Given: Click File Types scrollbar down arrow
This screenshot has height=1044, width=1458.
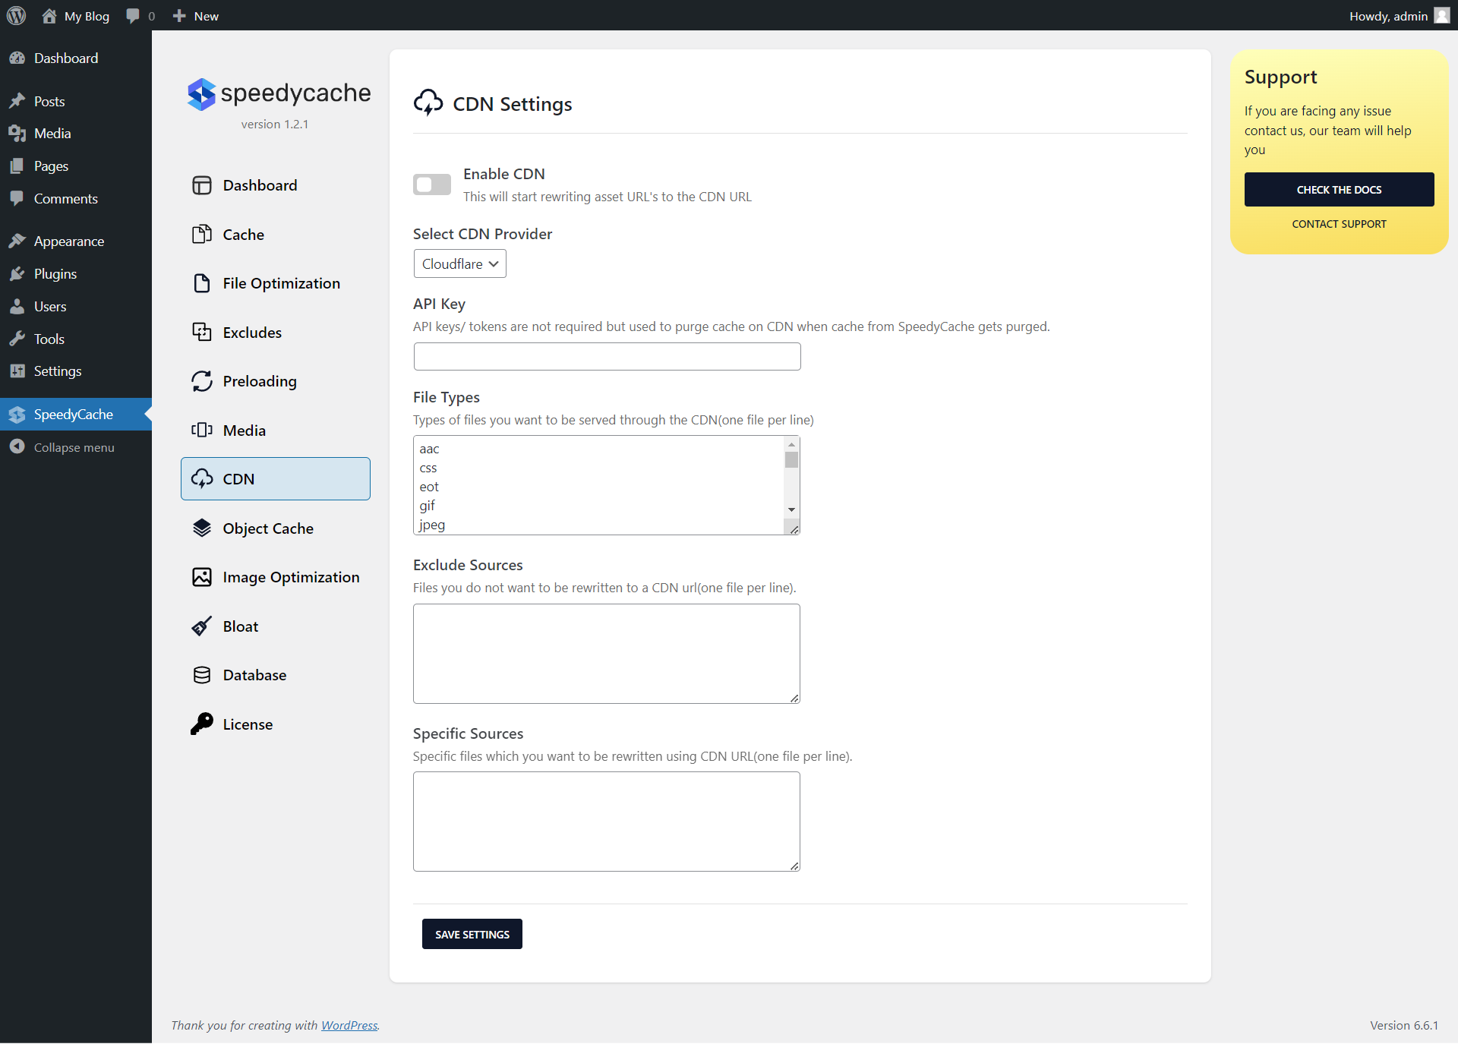Looking at the screenshot, I should [x=791, y=510].
